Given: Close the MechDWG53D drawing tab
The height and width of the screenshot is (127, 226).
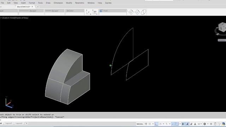Looking at the screenshot, I should click(x=32, y=7).
